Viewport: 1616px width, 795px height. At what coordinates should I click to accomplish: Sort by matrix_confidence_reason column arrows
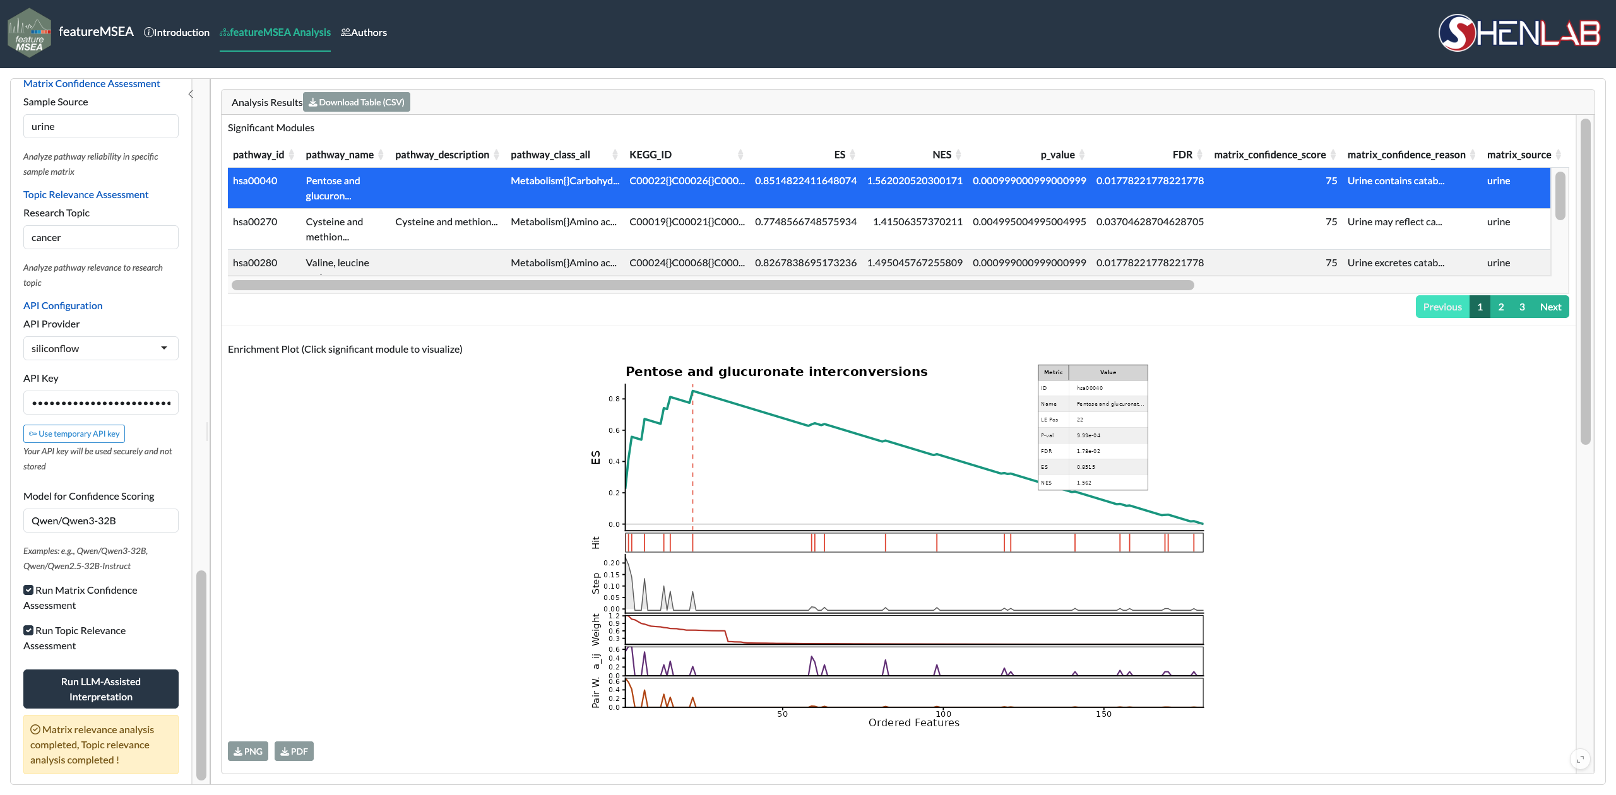(x=1473, y=155)
